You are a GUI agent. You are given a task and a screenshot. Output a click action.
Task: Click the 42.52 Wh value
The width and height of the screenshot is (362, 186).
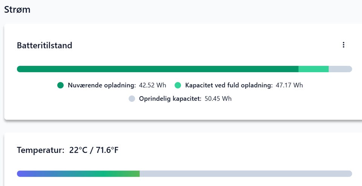click(152, 85)
